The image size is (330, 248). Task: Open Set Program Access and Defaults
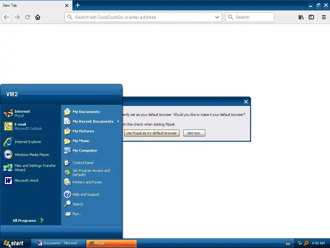point(92,172)
